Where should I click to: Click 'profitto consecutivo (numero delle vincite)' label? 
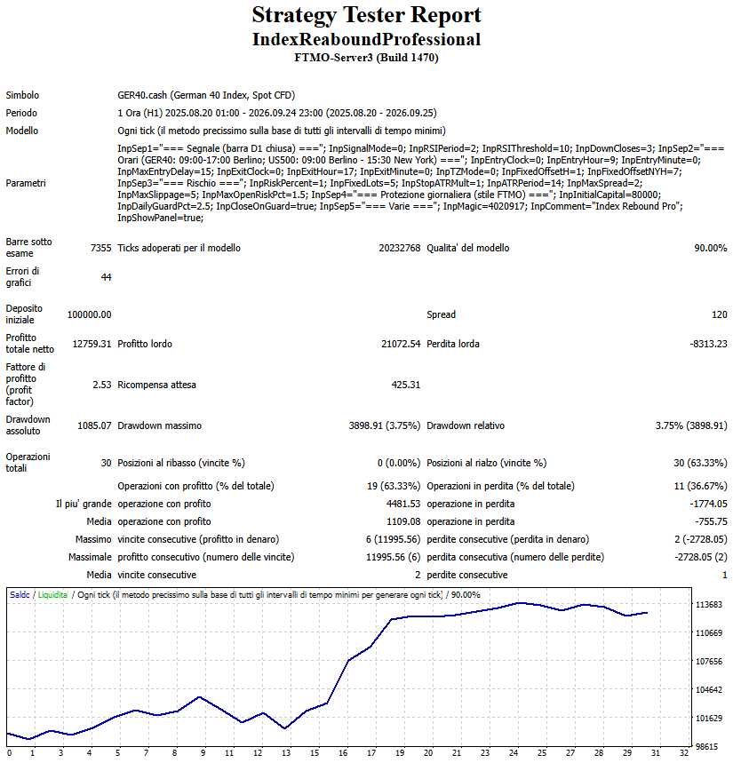click(206, 557)
